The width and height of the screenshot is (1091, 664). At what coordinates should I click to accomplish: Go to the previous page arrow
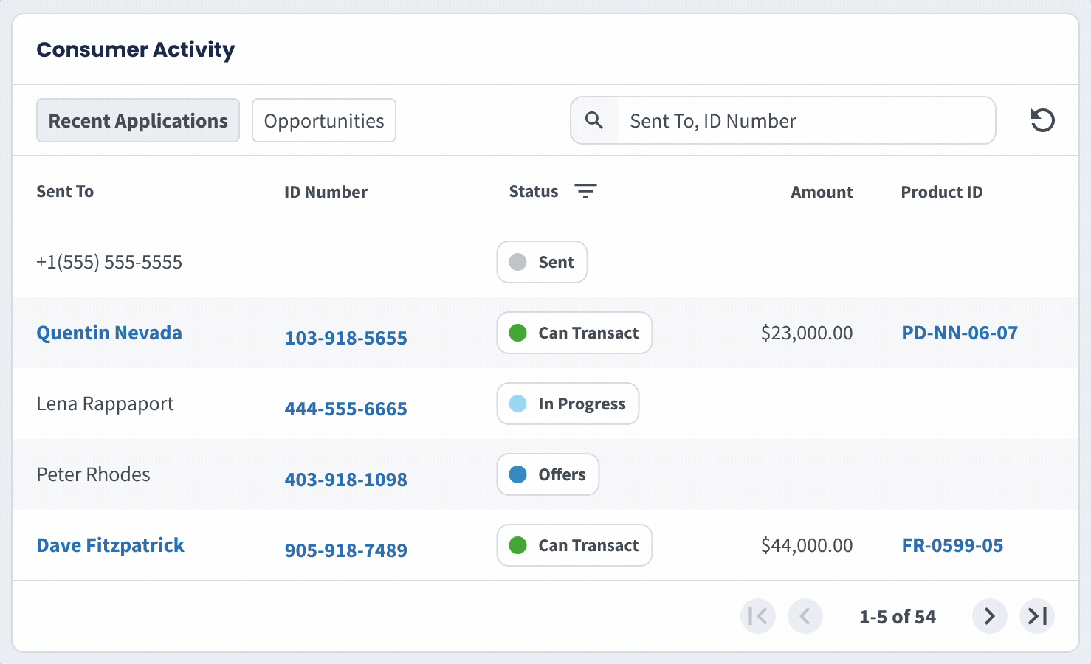(x=805, y=616)
